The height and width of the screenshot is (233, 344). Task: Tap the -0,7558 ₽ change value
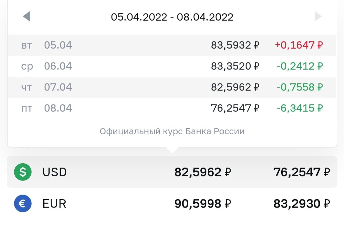(x=299, y=87)
